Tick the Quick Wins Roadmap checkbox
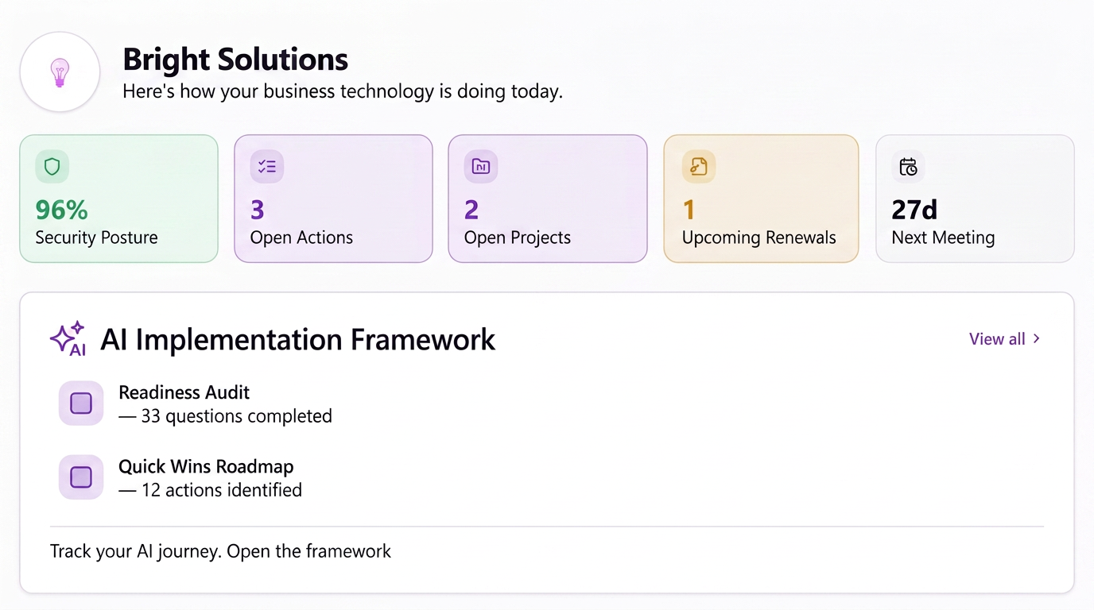Image resolution: width=1094 pixels, height=610 pixels. coord(81,477)
